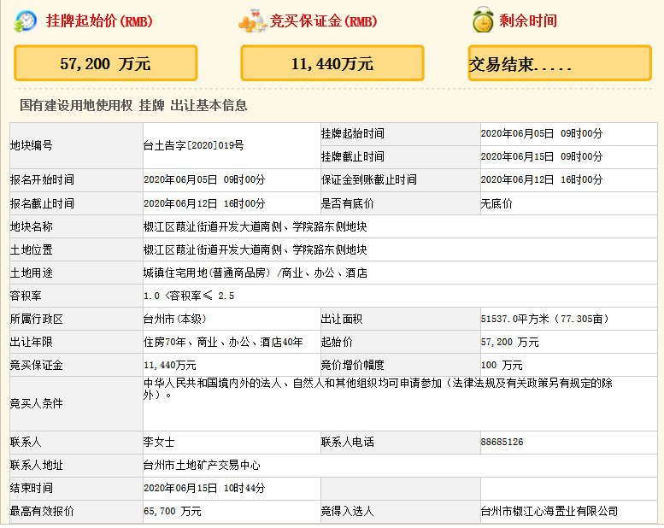Viewport: 664px width, 528px height.
Task: Click the 容积率 label cell
Action: click(x=76, y=296)
